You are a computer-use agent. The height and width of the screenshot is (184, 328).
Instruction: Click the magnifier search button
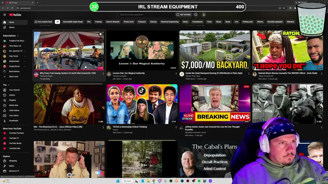pyautogui.click(x=196, y=15)
